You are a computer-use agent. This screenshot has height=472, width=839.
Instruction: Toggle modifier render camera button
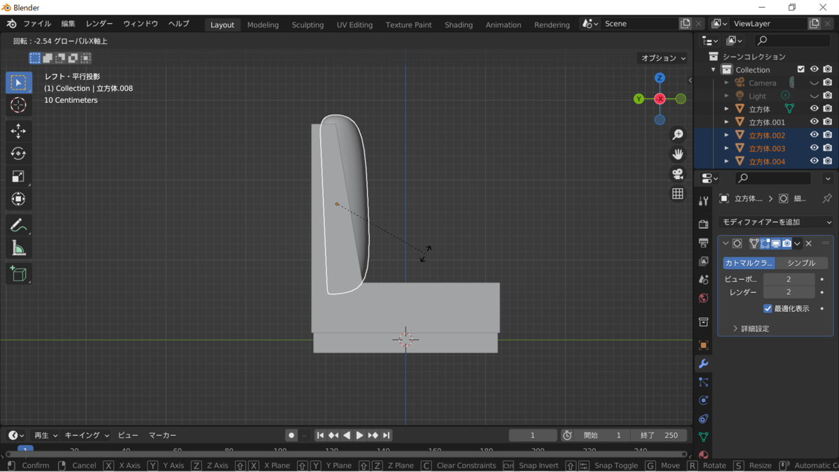coord(787,243)
